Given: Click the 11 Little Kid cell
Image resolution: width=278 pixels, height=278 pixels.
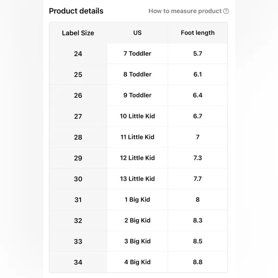Looking at the screenshot, I should pyautogui.click(x=138, y=137).
